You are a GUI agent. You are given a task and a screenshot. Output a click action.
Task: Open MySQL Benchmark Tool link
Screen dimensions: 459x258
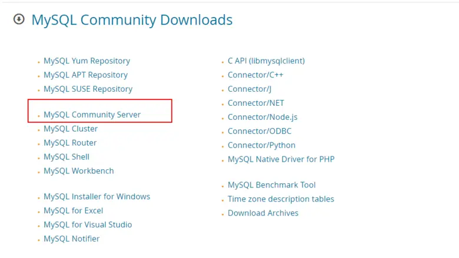click(x=272, y=185)
